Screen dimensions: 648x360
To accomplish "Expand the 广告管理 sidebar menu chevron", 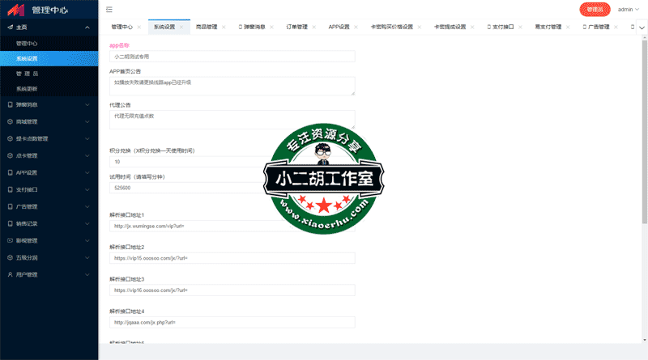I will point(87,207).
